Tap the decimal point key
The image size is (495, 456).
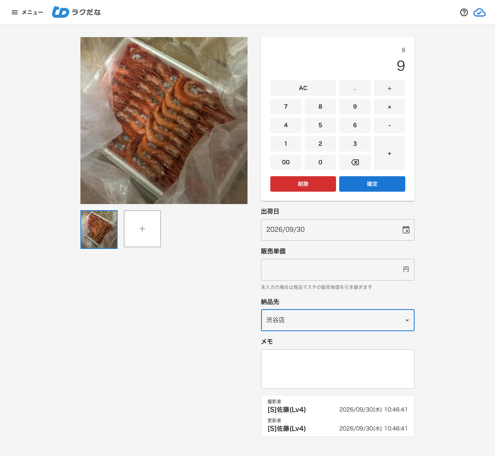tap(355, 88)
